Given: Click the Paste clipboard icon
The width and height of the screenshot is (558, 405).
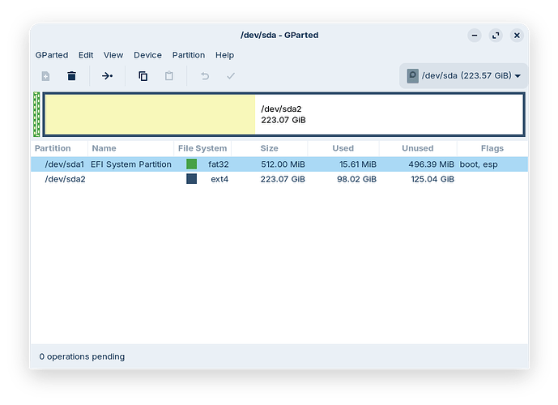Looking at the screenshot, I should 169,76.
